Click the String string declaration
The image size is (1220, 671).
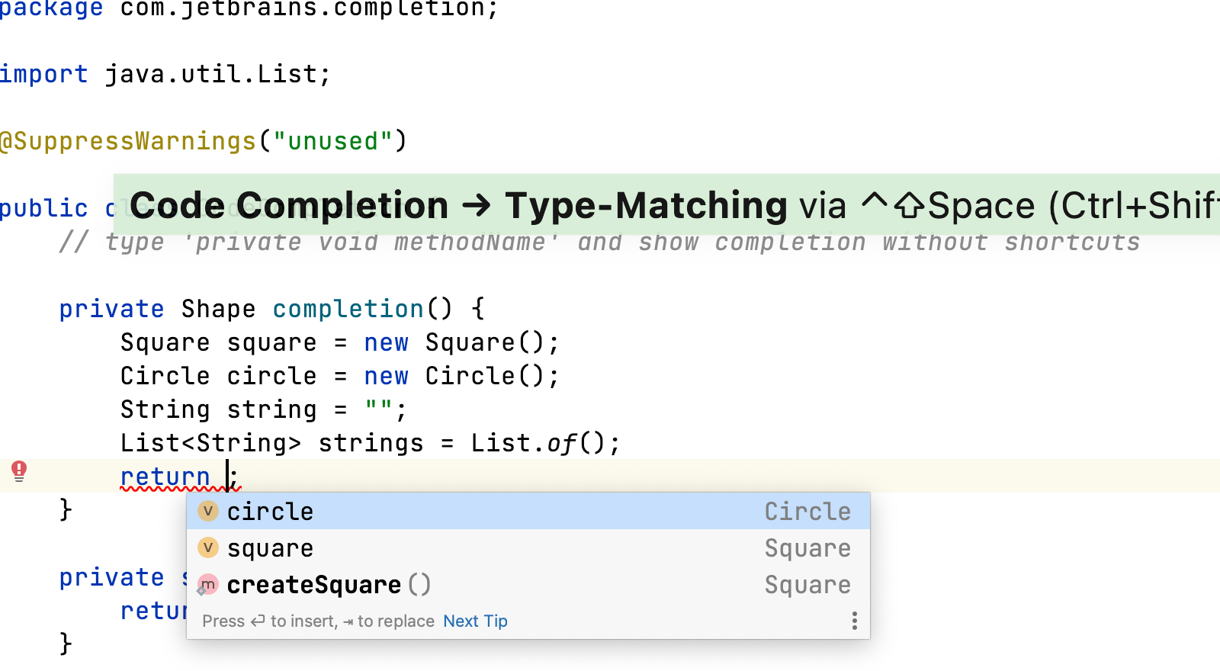(264, 409)
